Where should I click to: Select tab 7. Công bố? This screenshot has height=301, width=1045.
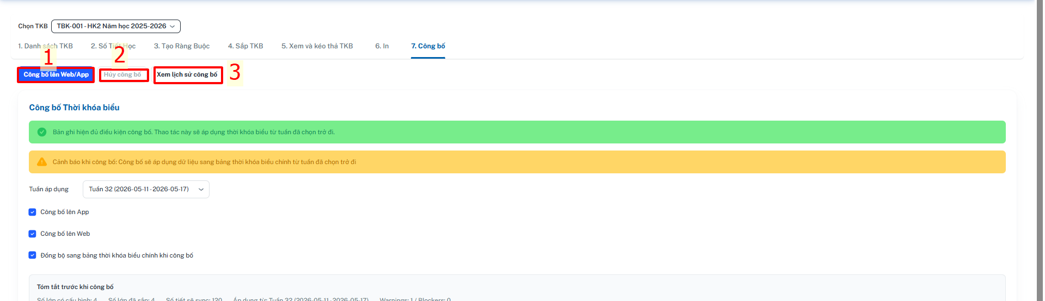(x=428, y=46)
